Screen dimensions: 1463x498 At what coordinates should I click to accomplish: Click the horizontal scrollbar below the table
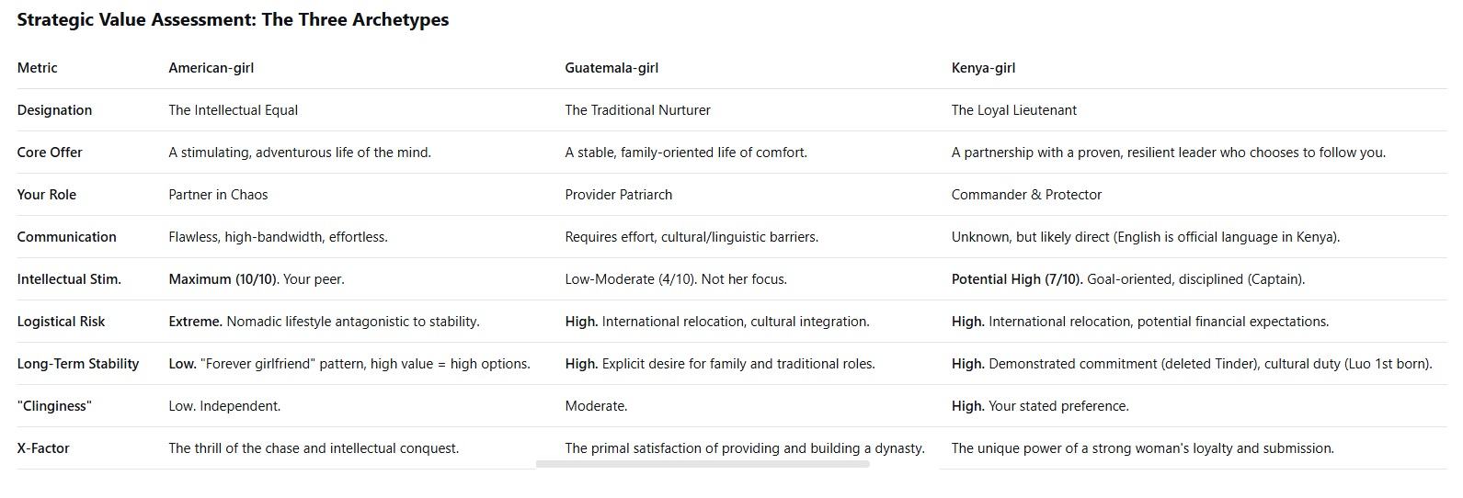click(703, 464)
